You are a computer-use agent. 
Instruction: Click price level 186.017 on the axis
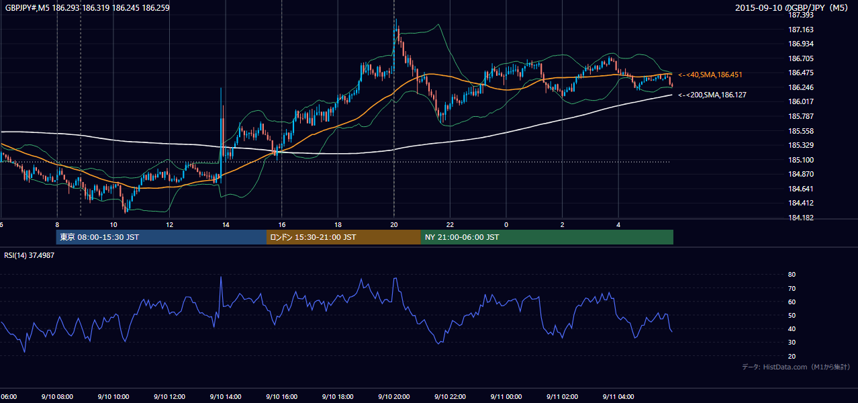coord(800,102)
